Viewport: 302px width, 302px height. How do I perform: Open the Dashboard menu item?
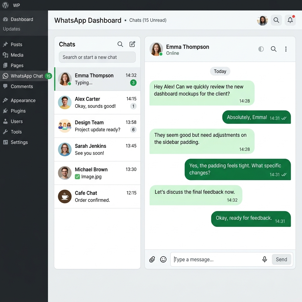(x=24, y=19)
